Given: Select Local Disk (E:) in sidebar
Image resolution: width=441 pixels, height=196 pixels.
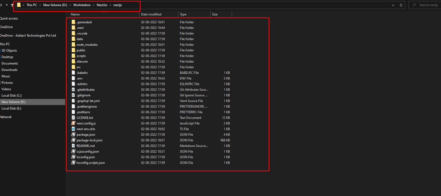Looking at the screenshot, I should tap(11, 108).
